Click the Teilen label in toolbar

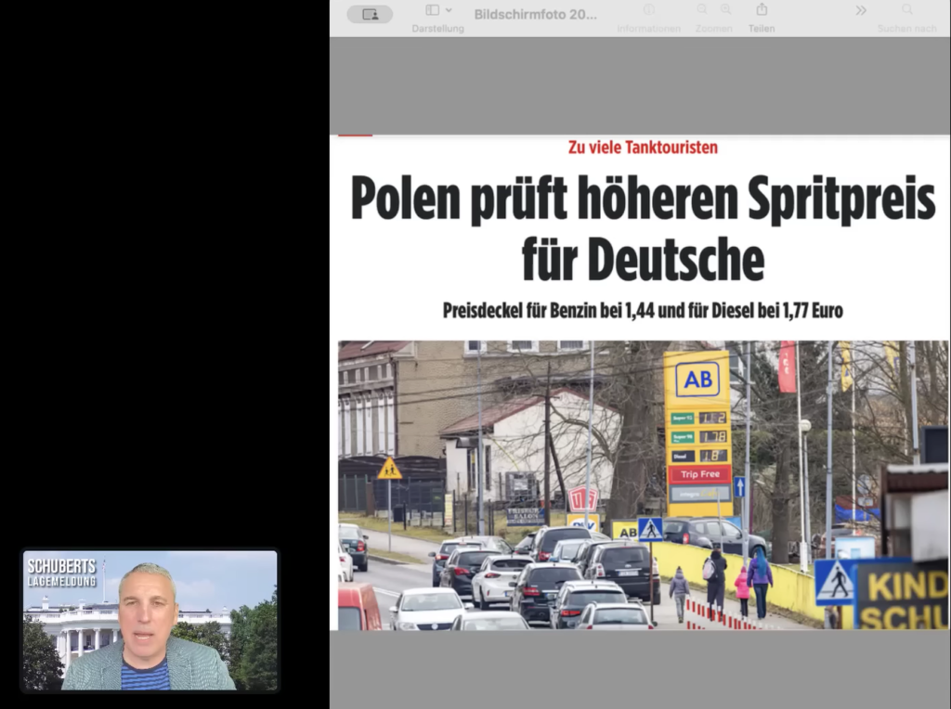click(x=762, y=29)
